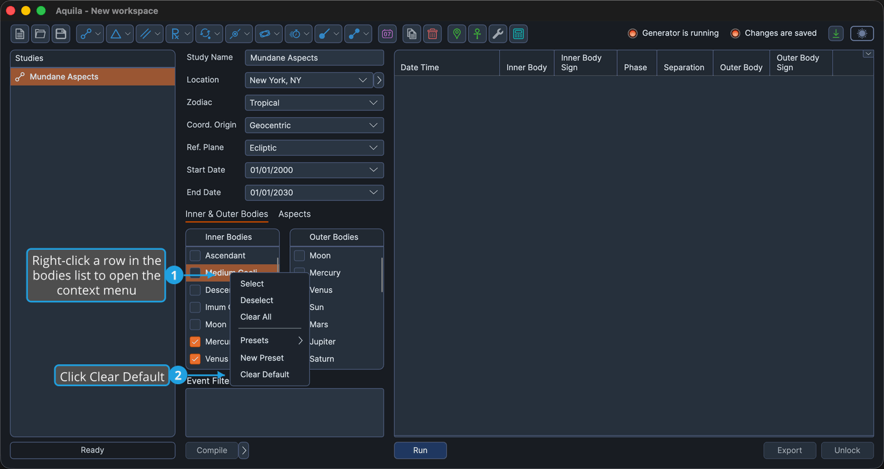The width and height of the screenshot is (884, 469).
Task: Open the teal calculator icon
Action: coord(518,34)
